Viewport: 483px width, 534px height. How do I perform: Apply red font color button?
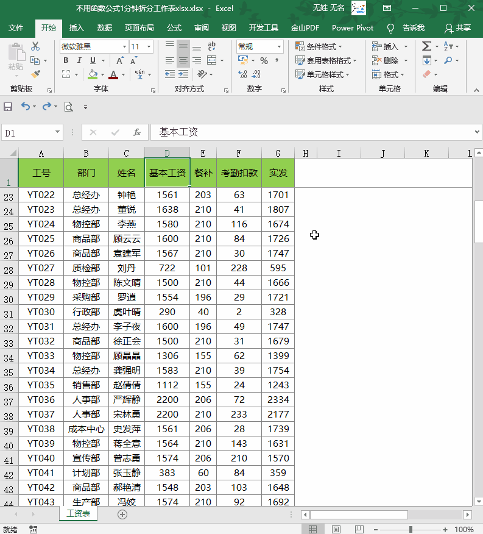(113, 74)
